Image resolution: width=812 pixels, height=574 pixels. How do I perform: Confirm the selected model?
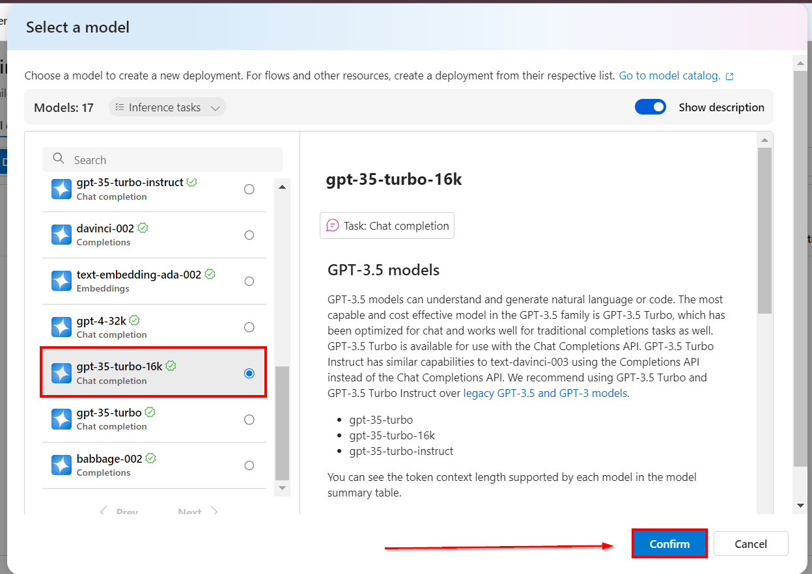coord(669,543)
